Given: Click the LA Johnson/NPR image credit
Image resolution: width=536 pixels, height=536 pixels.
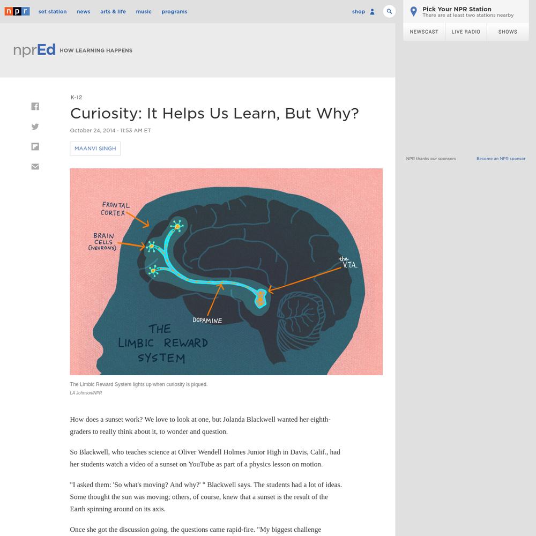Looking at the screenshot, I should tap(86, 393).
